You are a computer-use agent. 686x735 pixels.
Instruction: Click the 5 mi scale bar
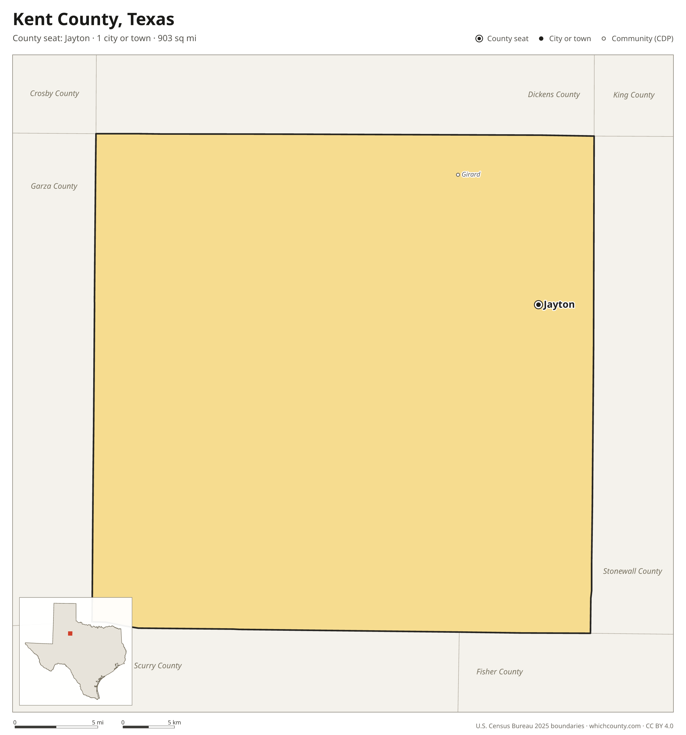[x=56, y=727]
